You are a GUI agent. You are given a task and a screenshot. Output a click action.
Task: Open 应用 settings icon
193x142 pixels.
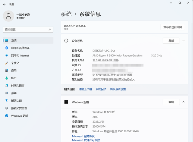(x=7, y=71)
